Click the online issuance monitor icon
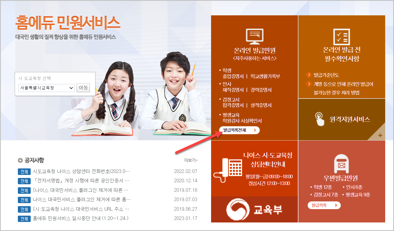Viewport: 394px width, 231px height. click(255, 36)
